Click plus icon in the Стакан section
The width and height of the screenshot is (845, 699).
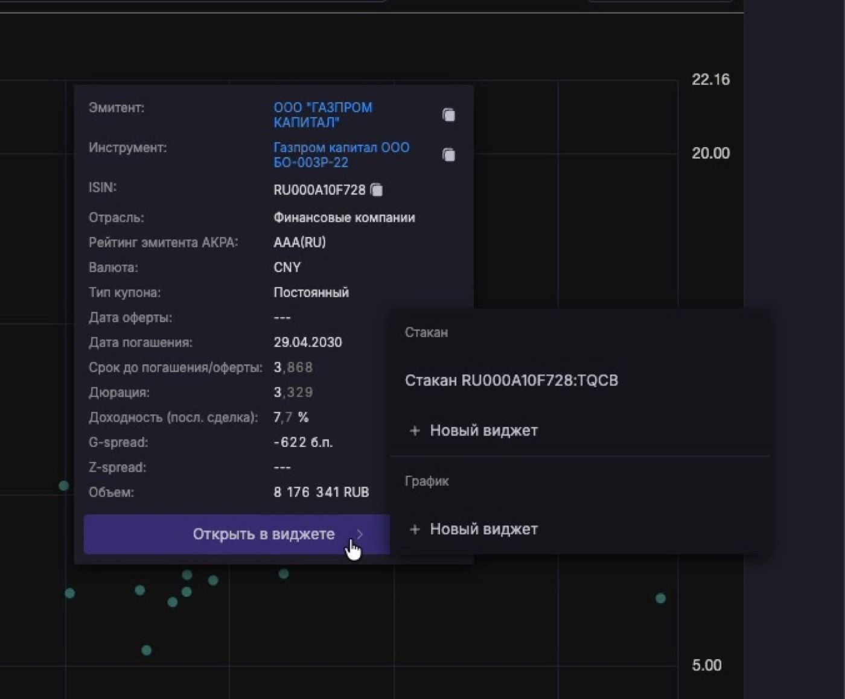415,431
